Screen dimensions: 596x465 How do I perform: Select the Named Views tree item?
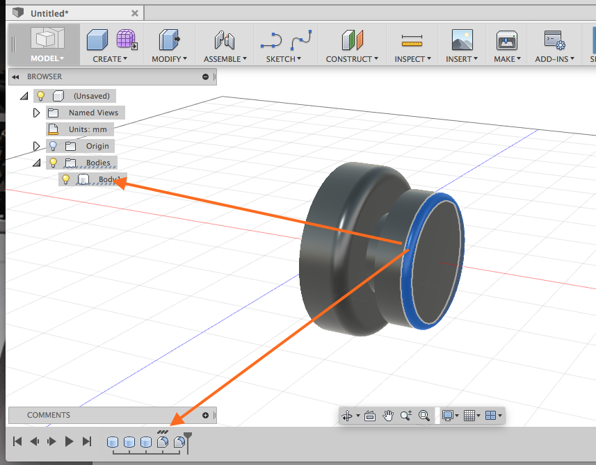(93, 113)
